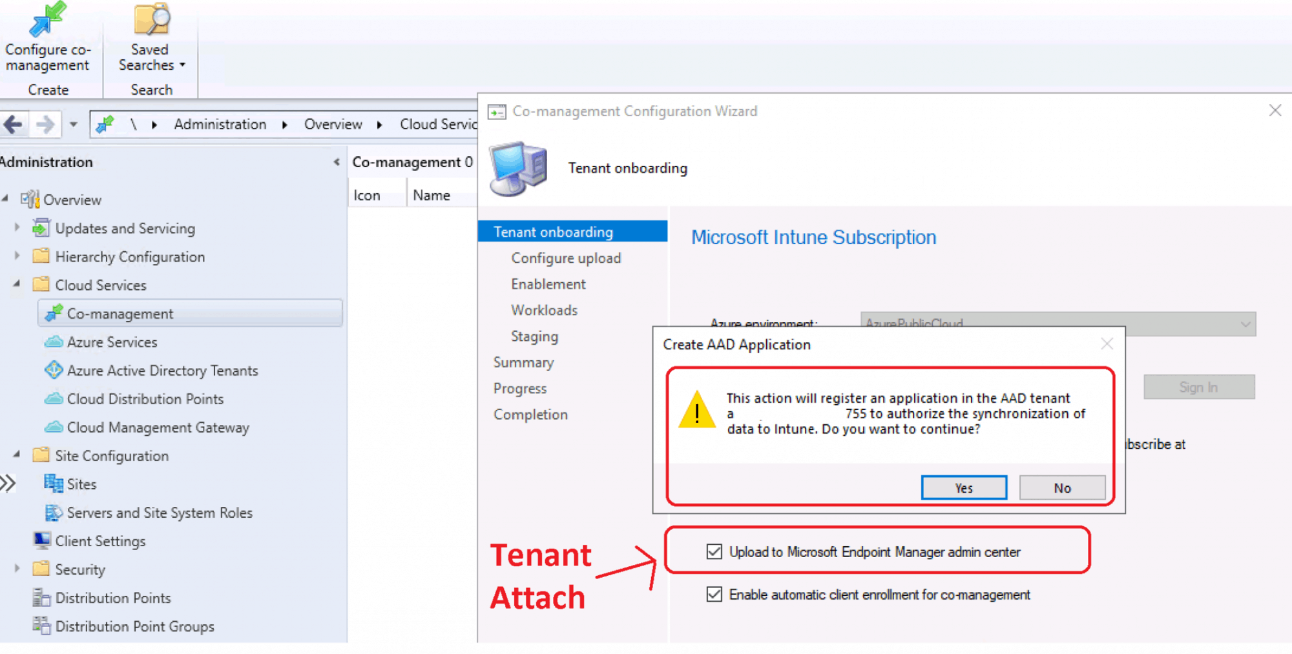Toggle Enable automatic client enrollment checkbox
Image resolution: width=1292 pixels, height=654 pixels.
click(714, 594)
